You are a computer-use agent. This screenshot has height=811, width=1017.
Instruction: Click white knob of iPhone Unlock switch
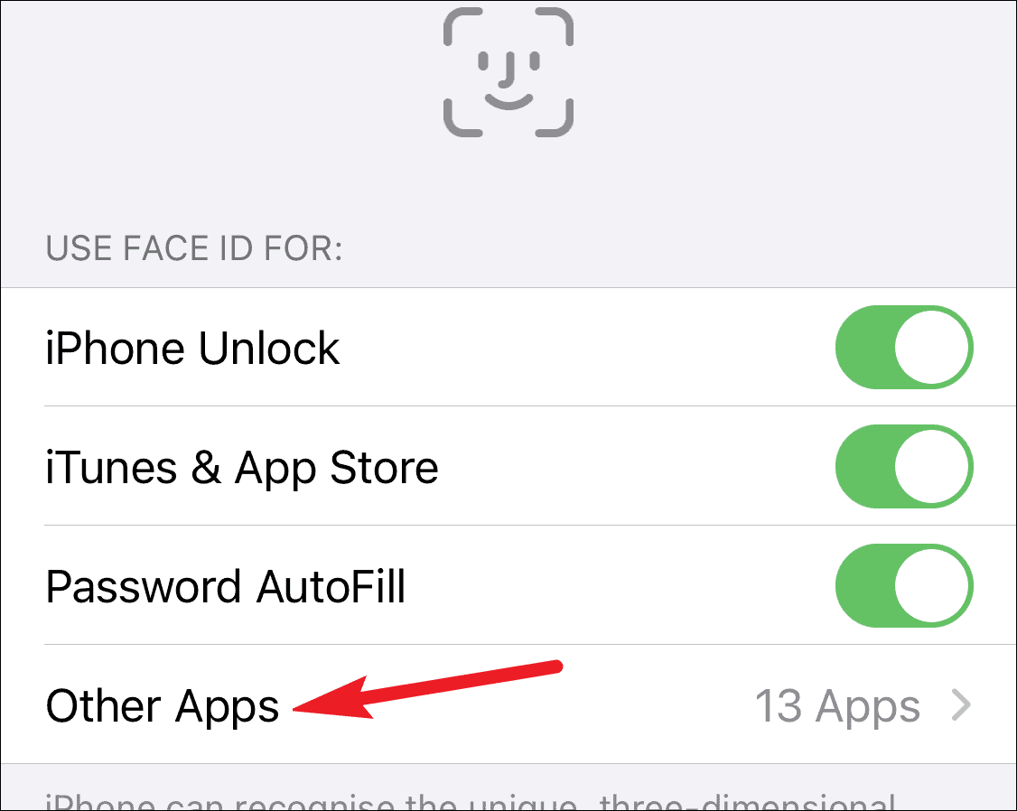tap(931, 348)
